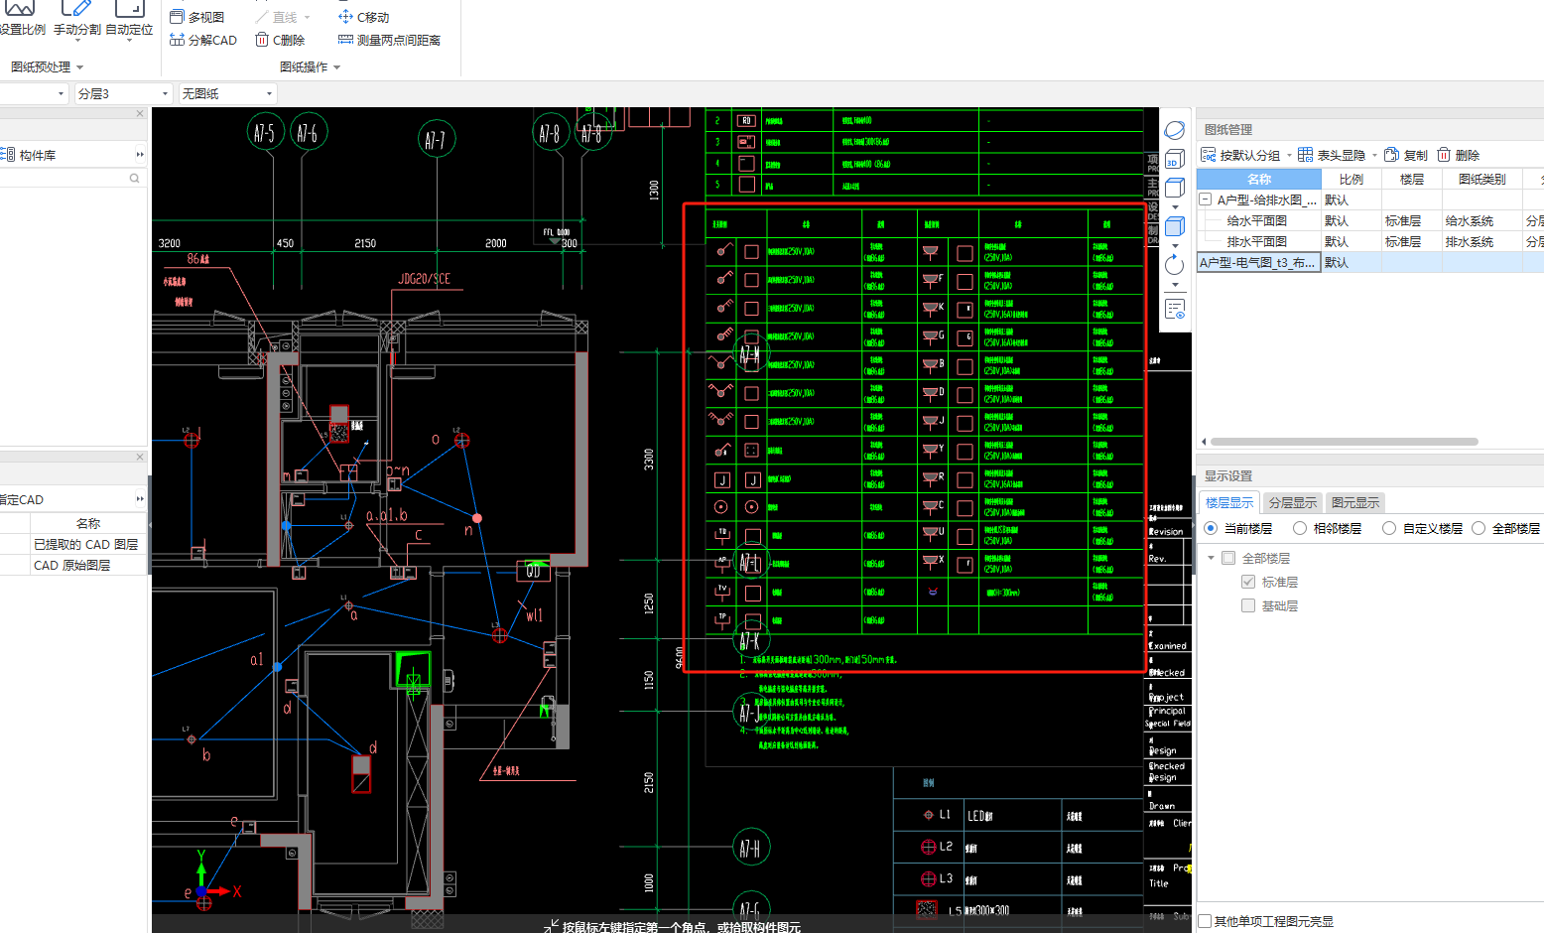1544x933 pixels.
Task: Click the component library search icon
Action: [134, 179]
